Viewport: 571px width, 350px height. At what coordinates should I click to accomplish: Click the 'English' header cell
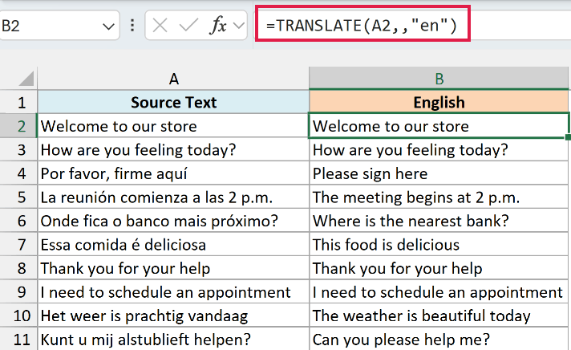point(439,102)
